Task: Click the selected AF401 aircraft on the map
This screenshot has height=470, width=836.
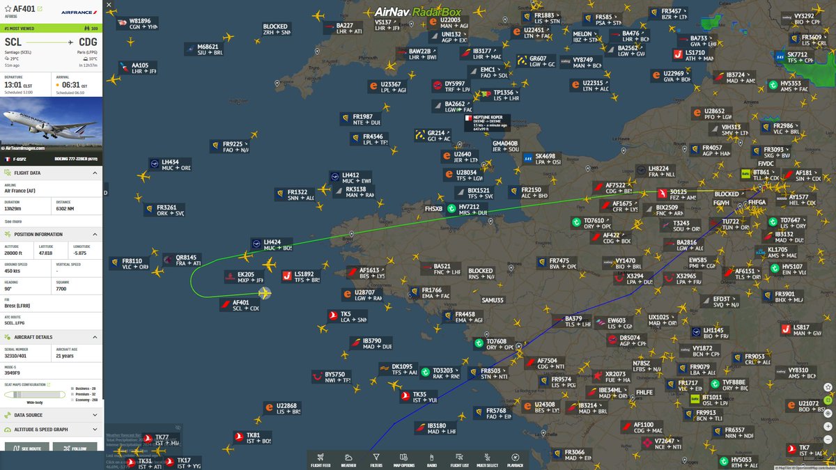Action: click(x=264, y=292)
